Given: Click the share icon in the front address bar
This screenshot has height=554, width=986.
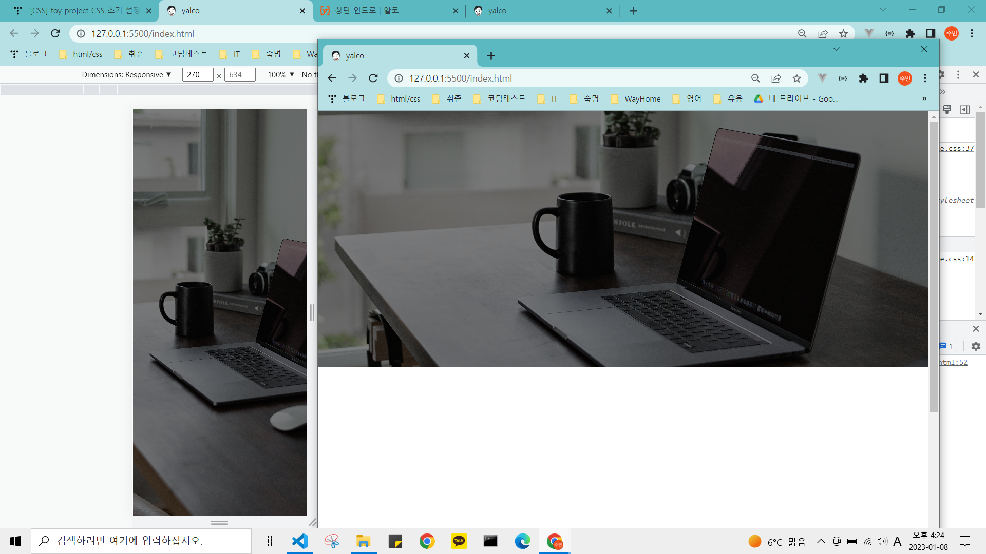Looking at the screenshot, I should [776, 78].
